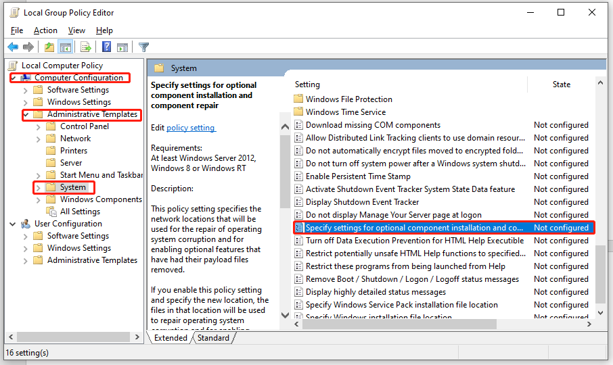Click policy icon beside Download missing COM components
Viewport: 613px width, 365px height.
298,125
